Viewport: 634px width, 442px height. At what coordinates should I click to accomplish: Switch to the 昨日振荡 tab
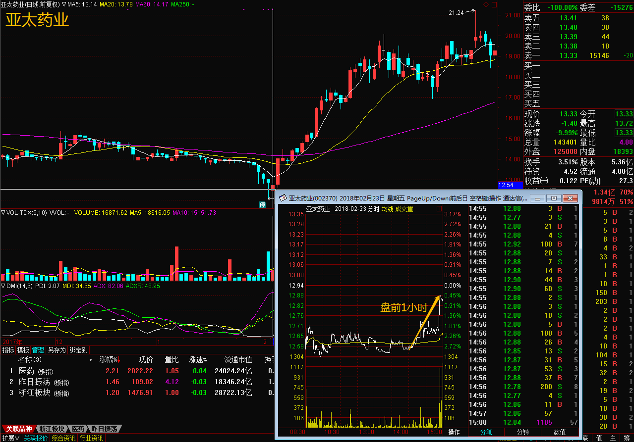(x=105, y=429)
